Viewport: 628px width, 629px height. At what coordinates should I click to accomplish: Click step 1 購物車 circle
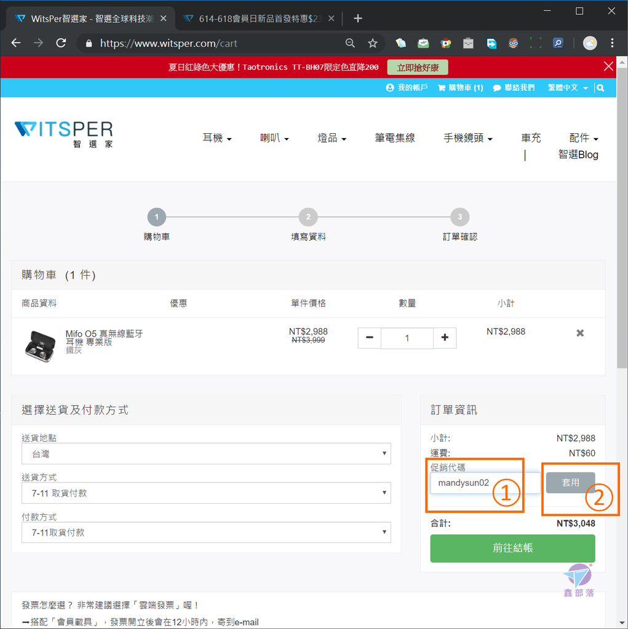pyautogui.click(x=157, y=217)
